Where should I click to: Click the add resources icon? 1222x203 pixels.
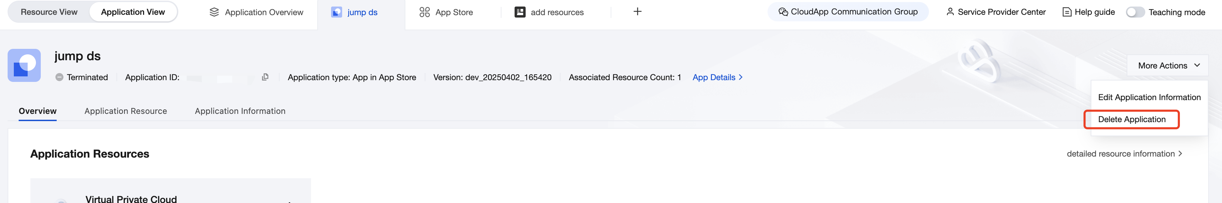520,12
